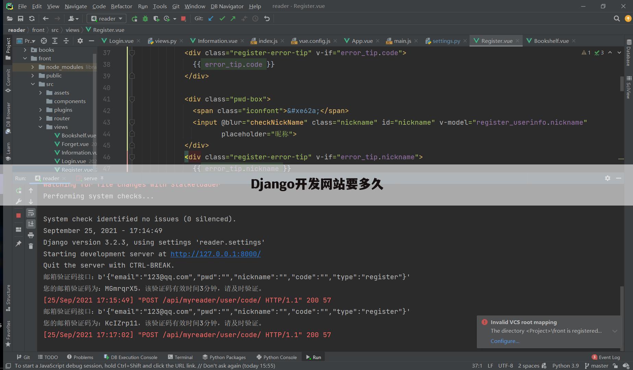633x370 pixels.
Task: Print console output with the printer icon
Action: (31, 235)
